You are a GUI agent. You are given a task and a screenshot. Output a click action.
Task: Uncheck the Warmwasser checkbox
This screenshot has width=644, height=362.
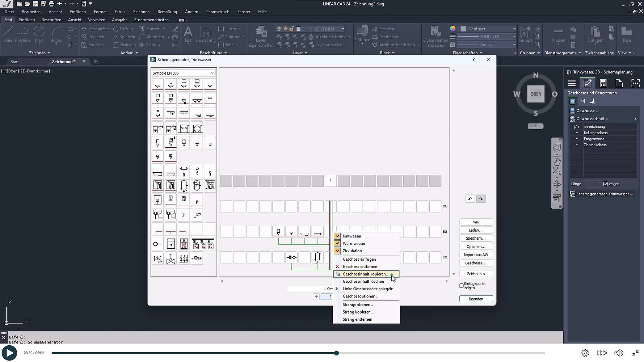click(x=337, y=243)
